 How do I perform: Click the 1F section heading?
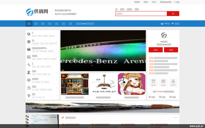[x=68, y=118]
